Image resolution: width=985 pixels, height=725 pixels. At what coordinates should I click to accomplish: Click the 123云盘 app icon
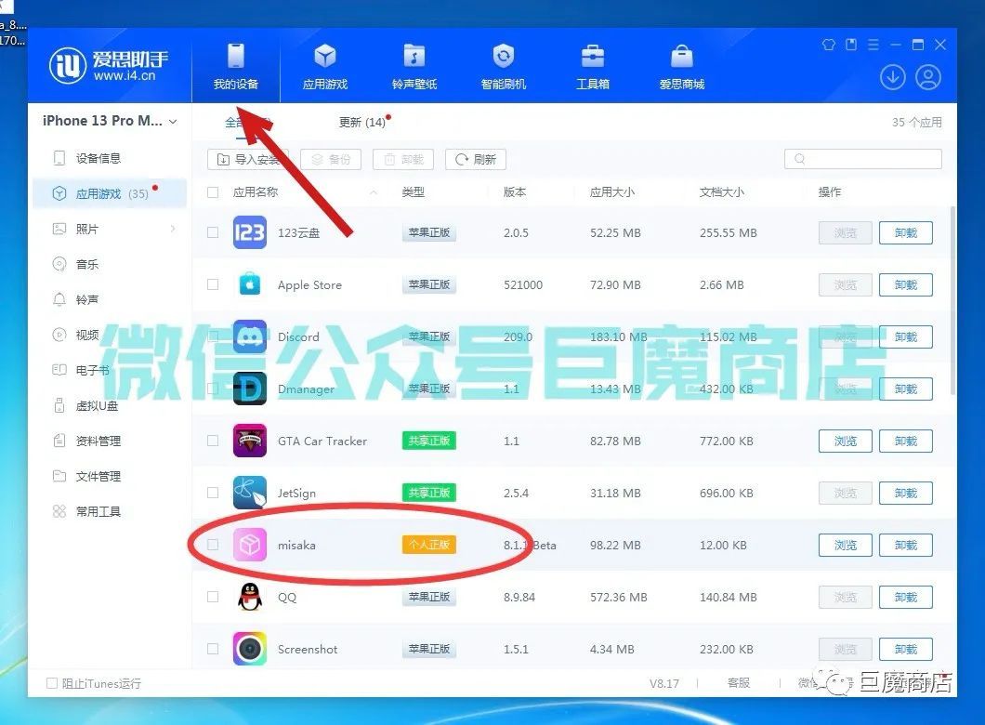pyautogui.click(x=249, y=232)
